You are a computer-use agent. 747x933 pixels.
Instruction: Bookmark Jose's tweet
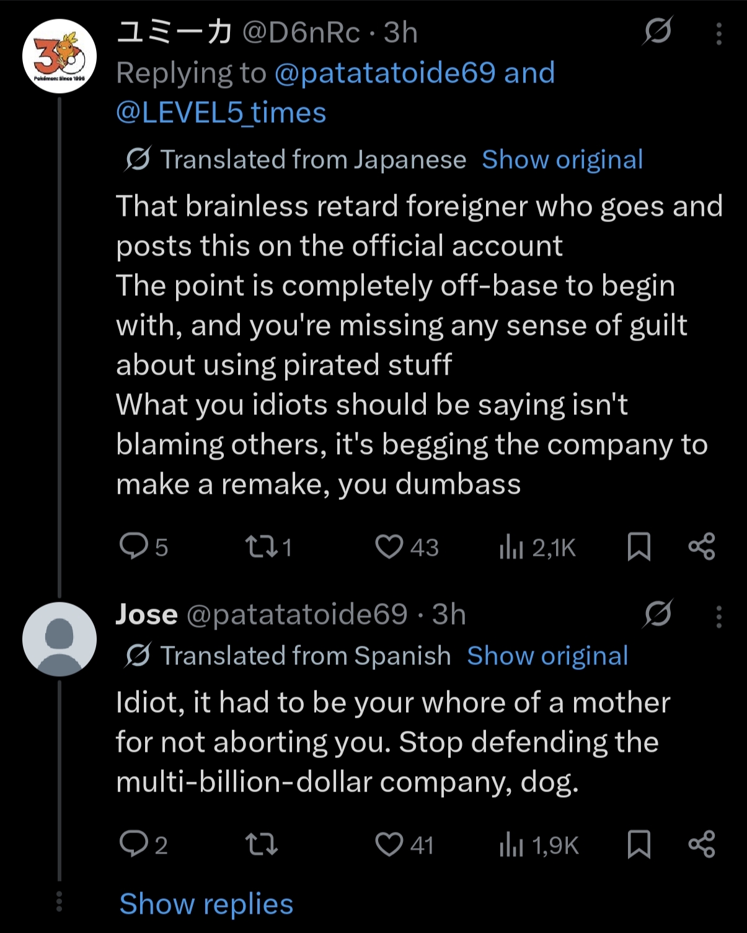(639, 844)
